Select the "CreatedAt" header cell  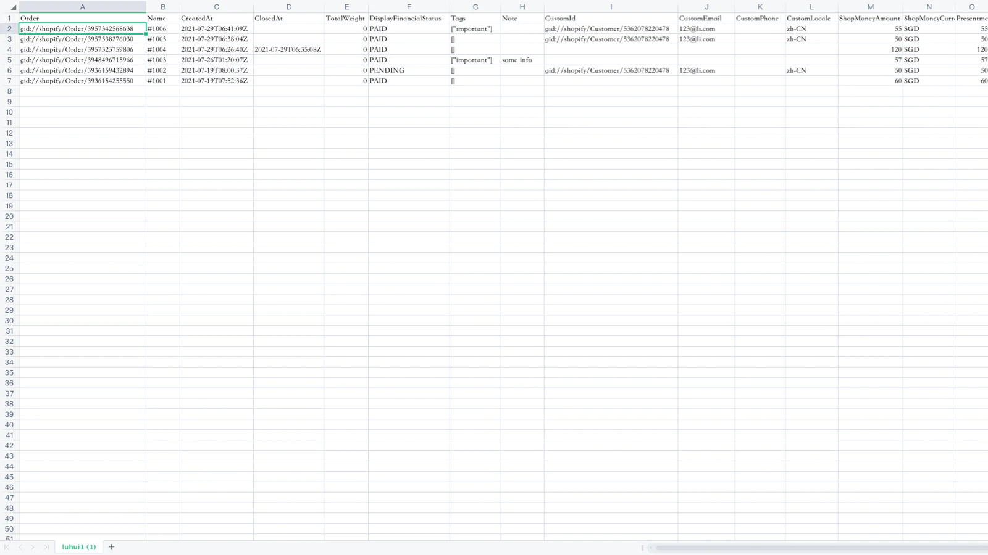(x=217, y=18)
